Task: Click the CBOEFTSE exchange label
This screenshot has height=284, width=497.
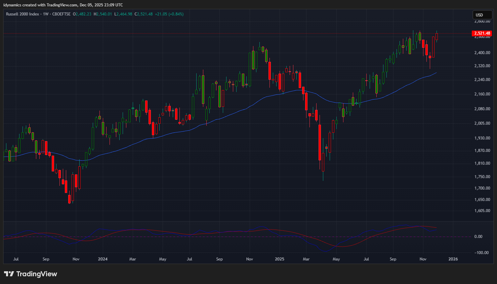Action: point(61,14)
